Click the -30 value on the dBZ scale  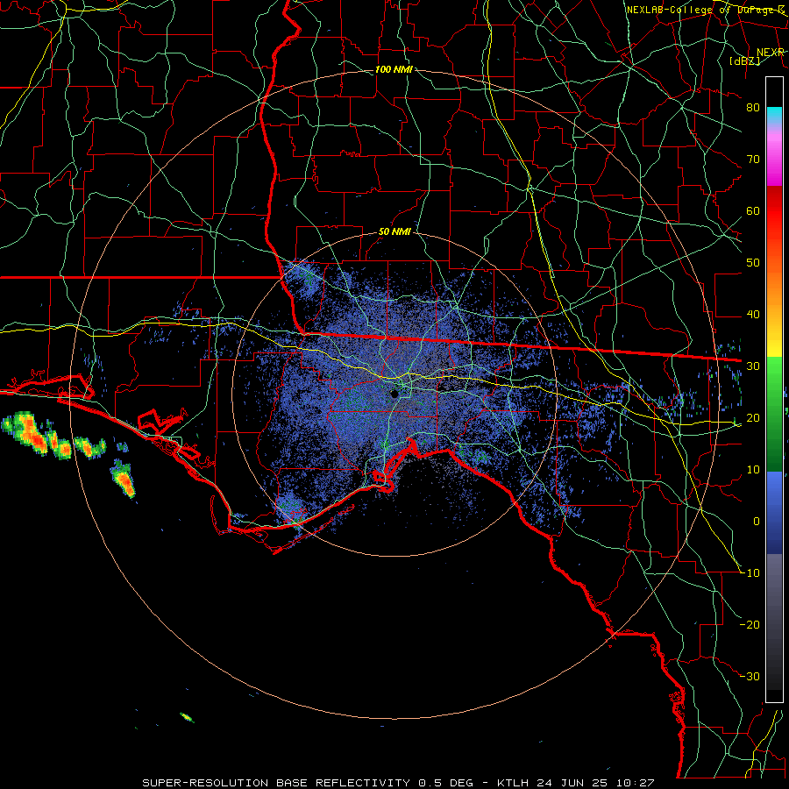point(750,677)
